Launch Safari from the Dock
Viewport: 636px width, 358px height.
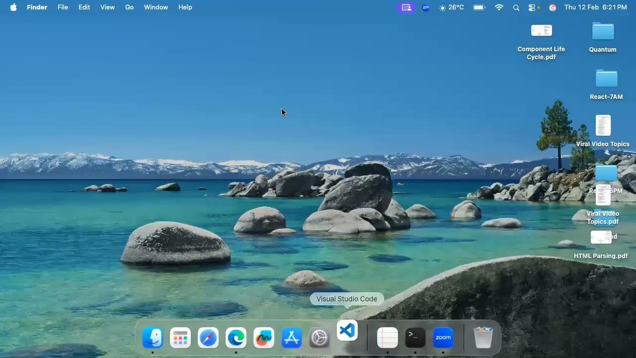coord(208,338)
